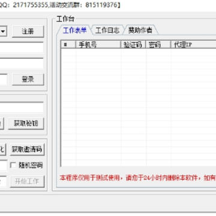Select the 手机号 column header
This screenshot has height=216, width=216.
(98, 44)
